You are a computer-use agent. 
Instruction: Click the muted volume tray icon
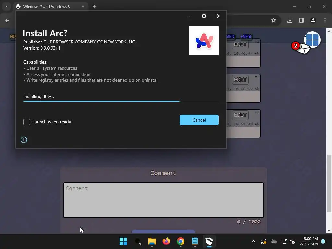292,241
